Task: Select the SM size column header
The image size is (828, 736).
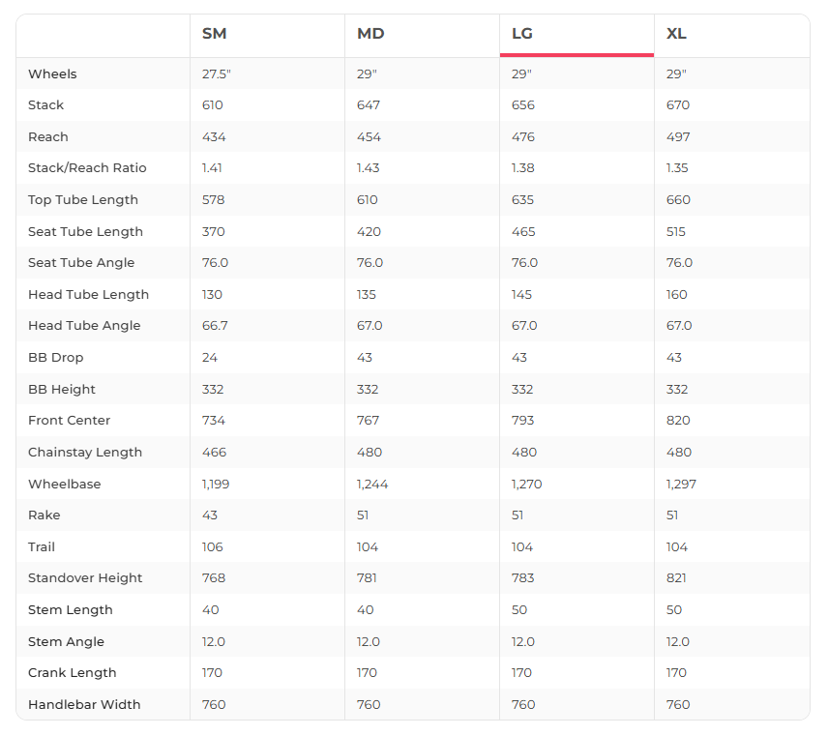Action: (x=214, y=34)
